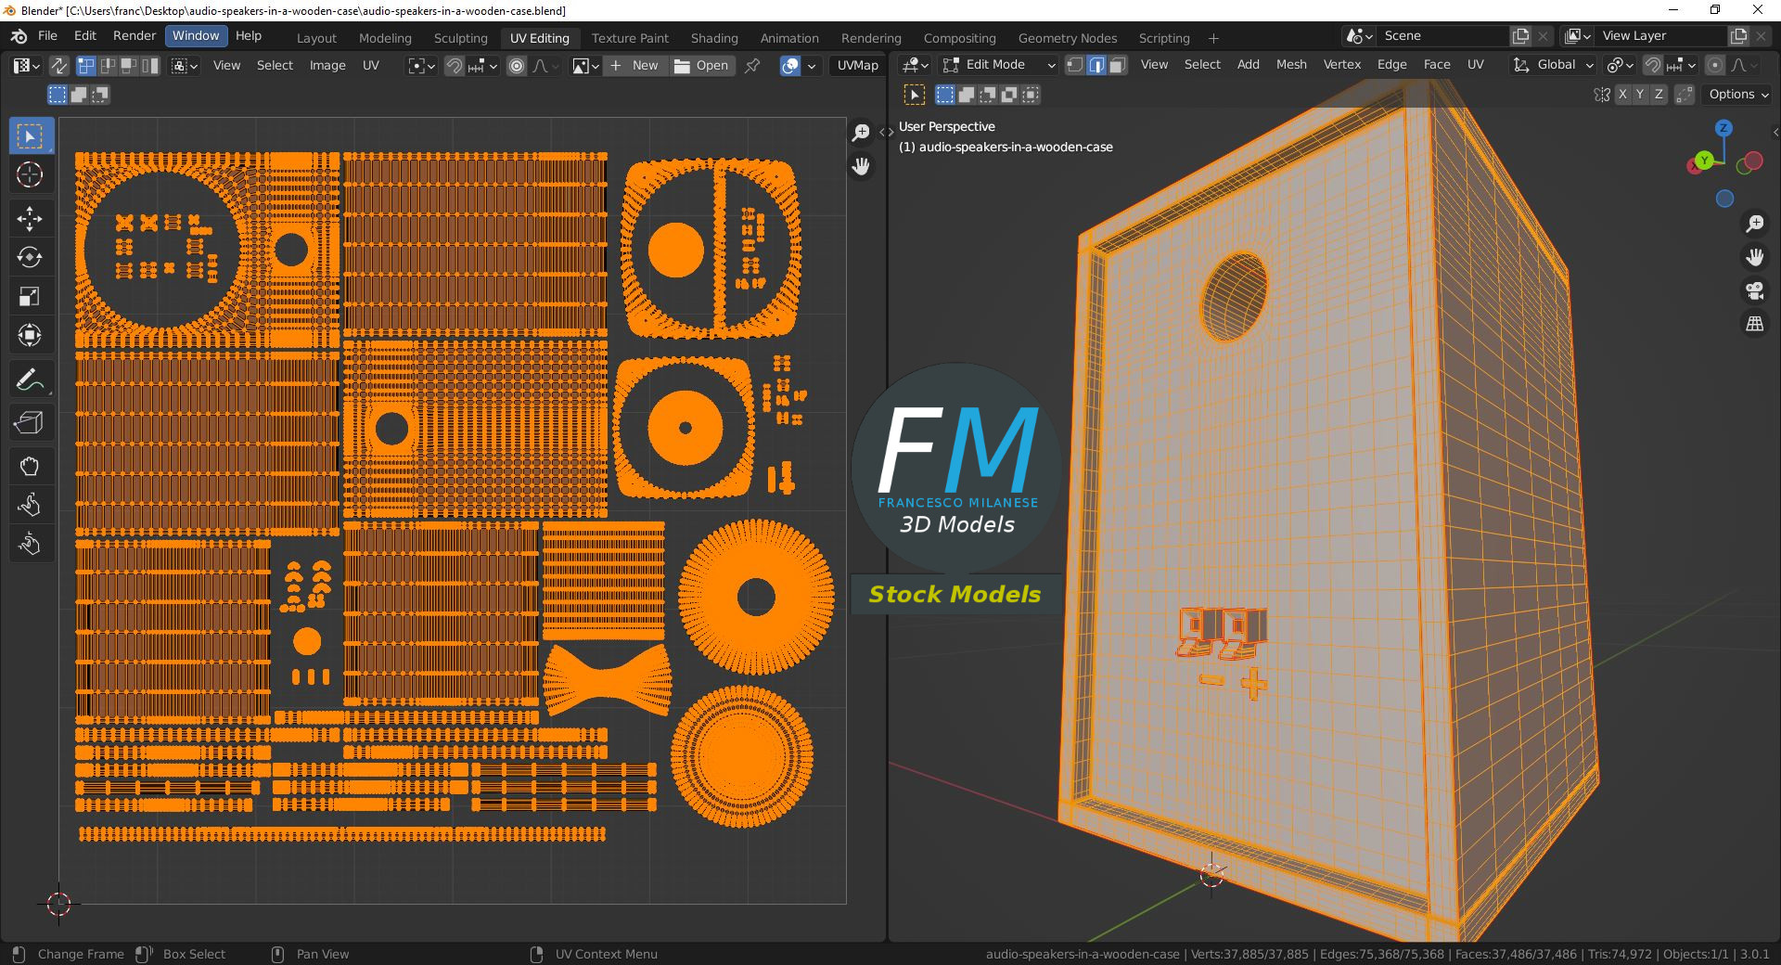Click the Scene name field
Screen dimensions: 1781x965
pos(1441,36)
